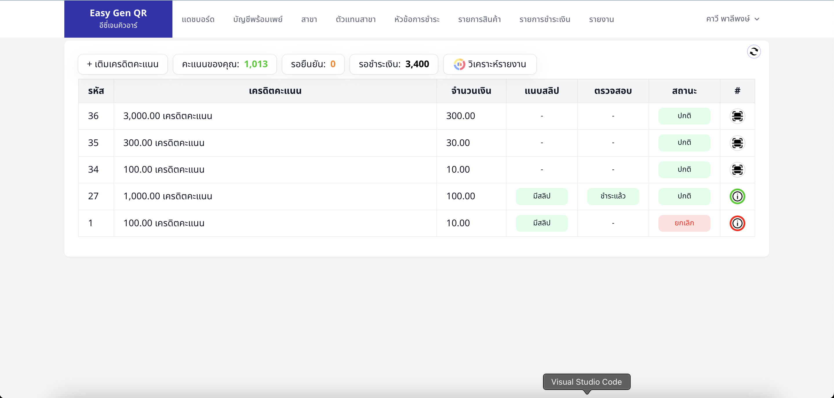Screen dimensions: 834x398
Task: Open the รายงาน menu item
Action: (x=601, y=19)
